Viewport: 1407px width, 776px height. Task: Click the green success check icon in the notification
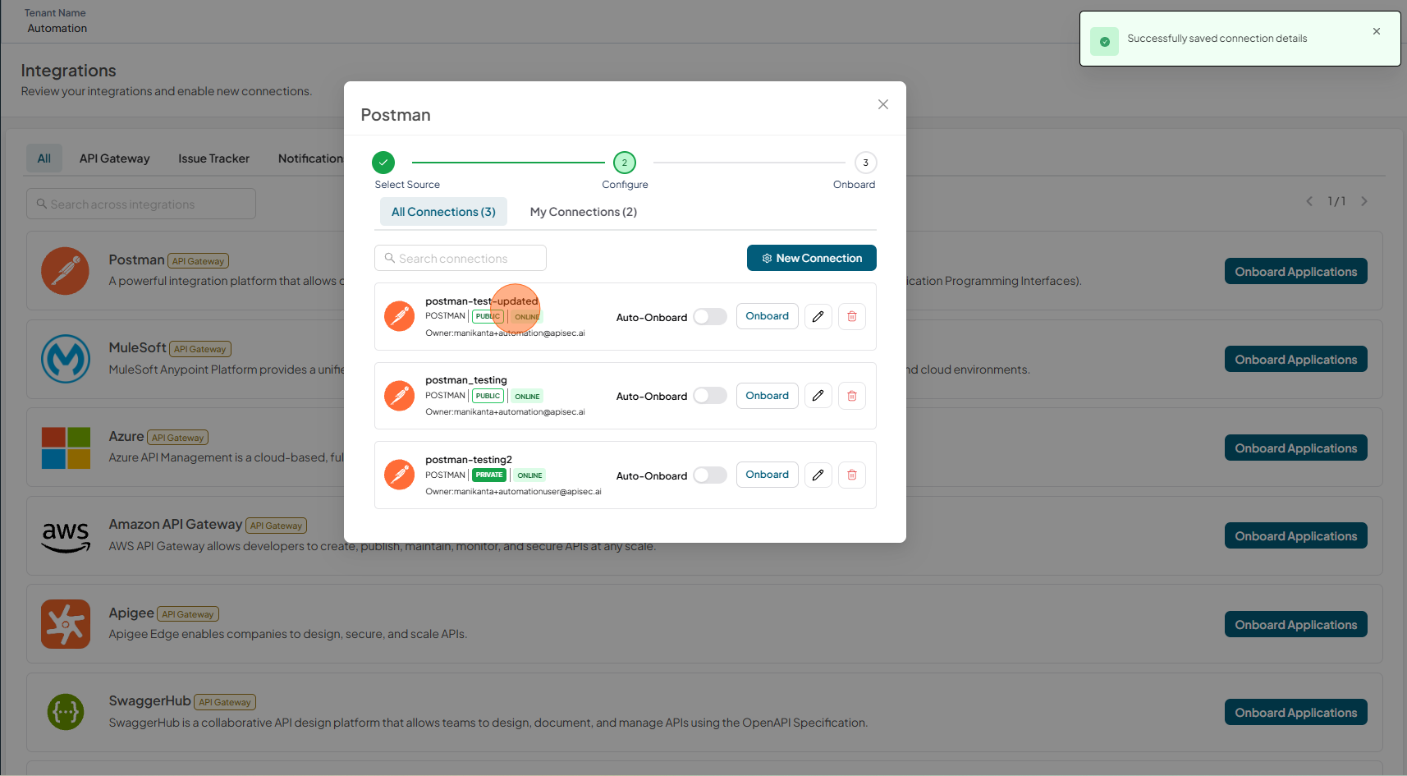click(x=1105, y=41)
